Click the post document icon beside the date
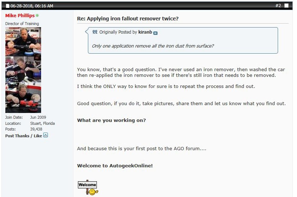Image resolution: width=297 pixels, height=197 pixels. pos(8,6)
